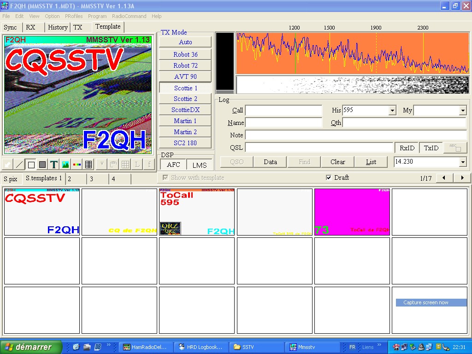Toggle the LMS DSP button
The width and height of the screenshot is (472, 354).
point(199,165)
